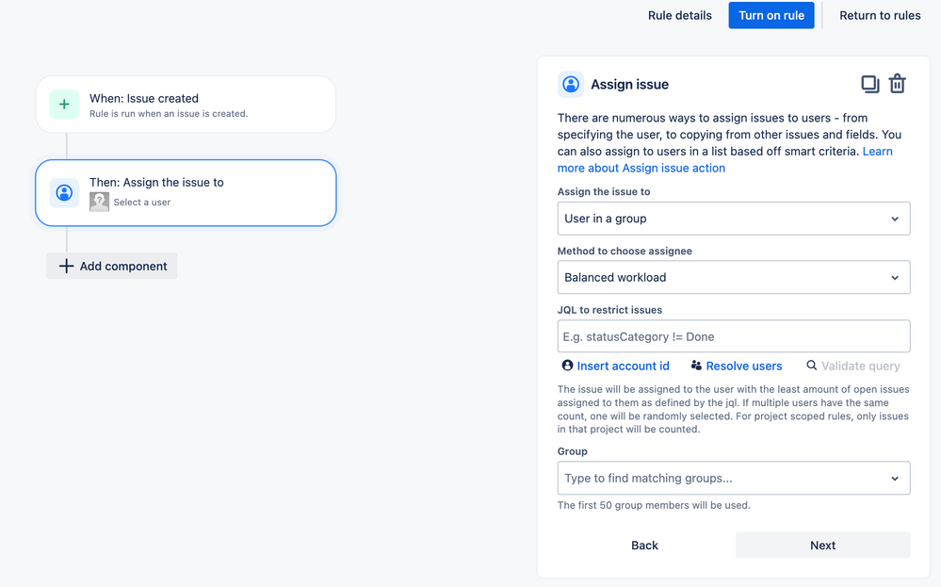Add a new component to the rule
The height and width of the screenshot is (587, 941).
pos(112,266)
